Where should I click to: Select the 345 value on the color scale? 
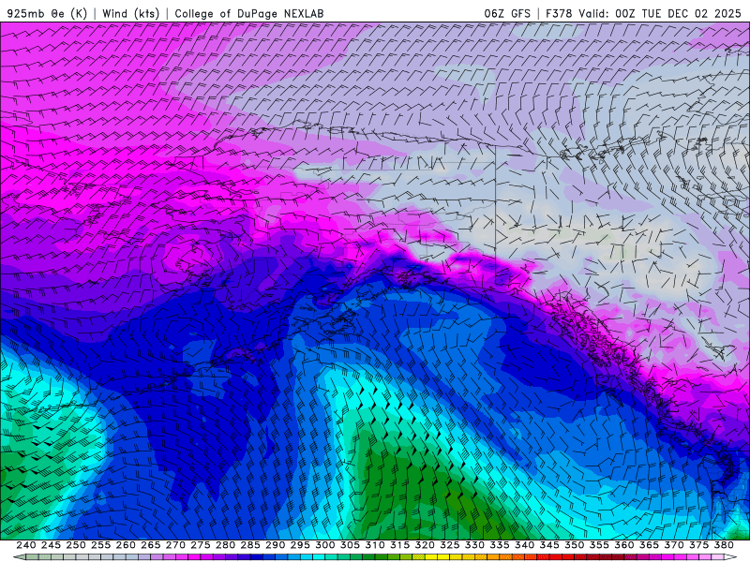pyautogui.click(x=549, y=545)
